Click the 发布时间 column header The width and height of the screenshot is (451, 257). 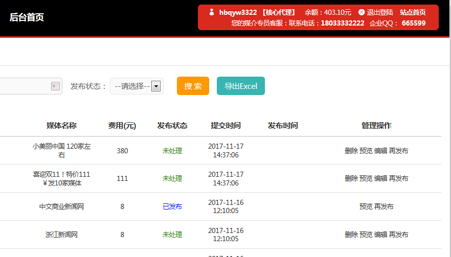[x=283, y=126]
